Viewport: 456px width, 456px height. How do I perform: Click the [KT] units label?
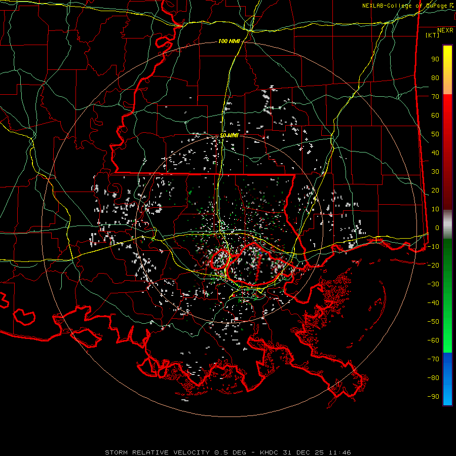pyautogui.click(x=433, y=35)
